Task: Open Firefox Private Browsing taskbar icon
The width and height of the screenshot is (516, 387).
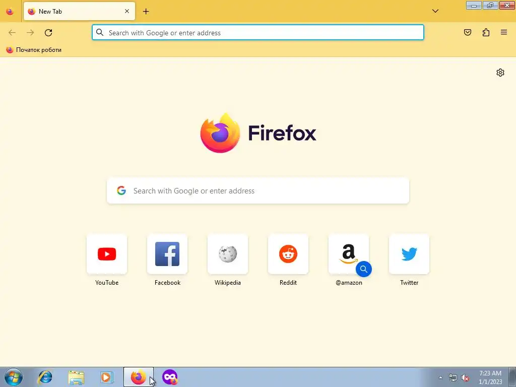Action: point(170,377)
